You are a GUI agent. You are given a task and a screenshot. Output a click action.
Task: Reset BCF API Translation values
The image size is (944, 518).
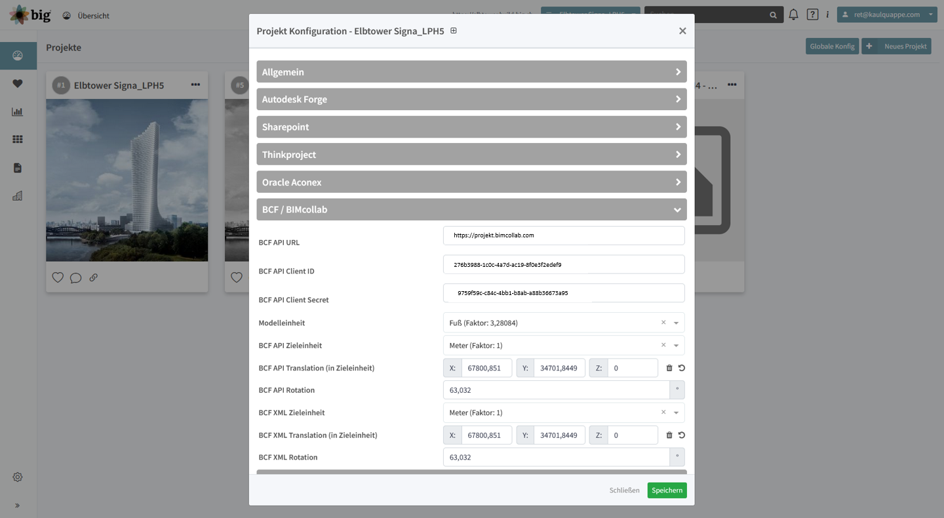(x=681, y=368)
